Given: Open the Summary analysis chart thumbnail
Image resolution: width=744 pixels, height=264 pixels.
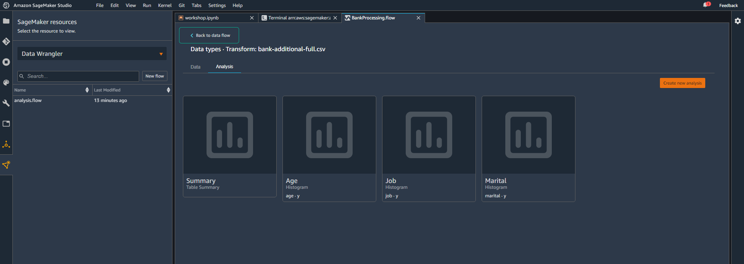Looking at the screenshot, I should pos(230,135).
